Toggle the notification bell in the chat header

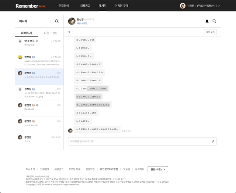[207, 21]
